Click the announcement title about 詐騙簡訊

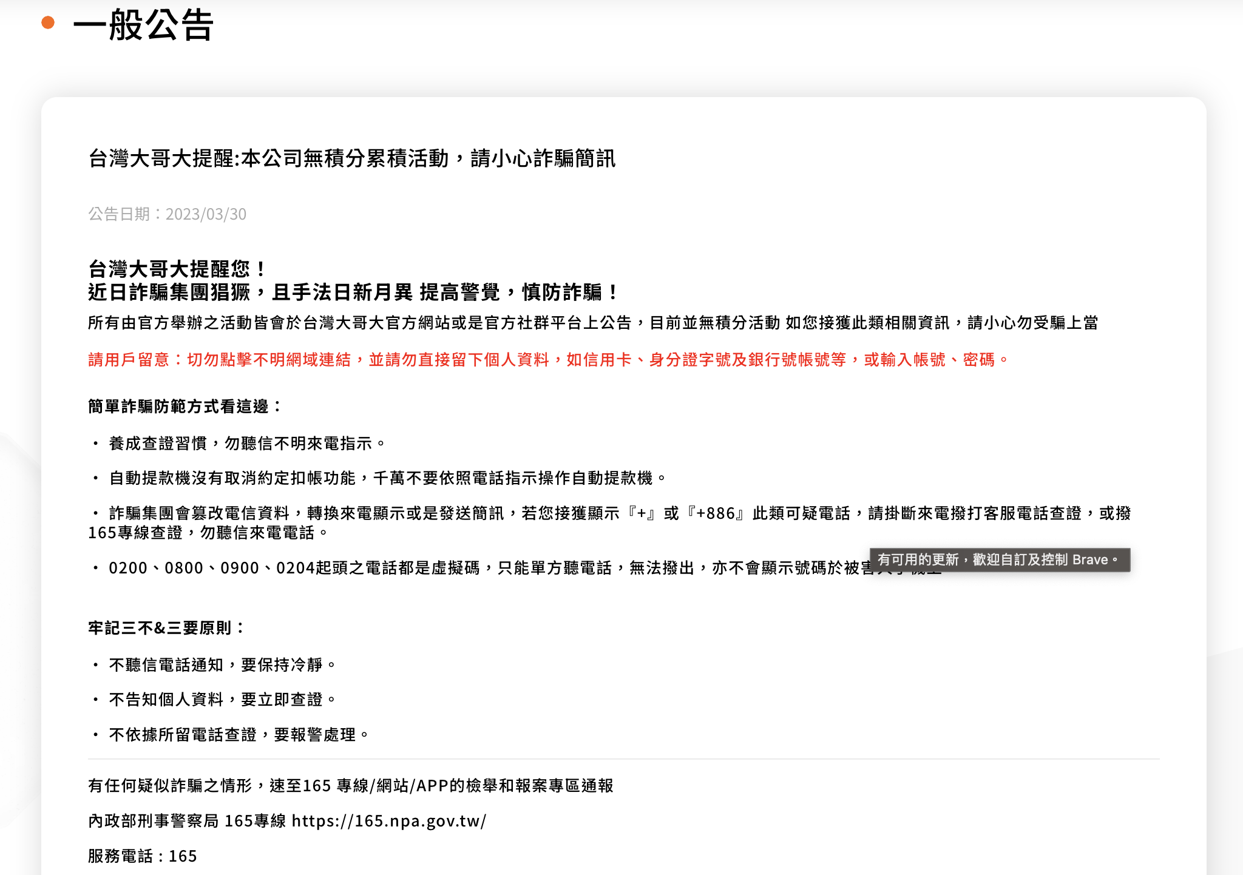352,158
